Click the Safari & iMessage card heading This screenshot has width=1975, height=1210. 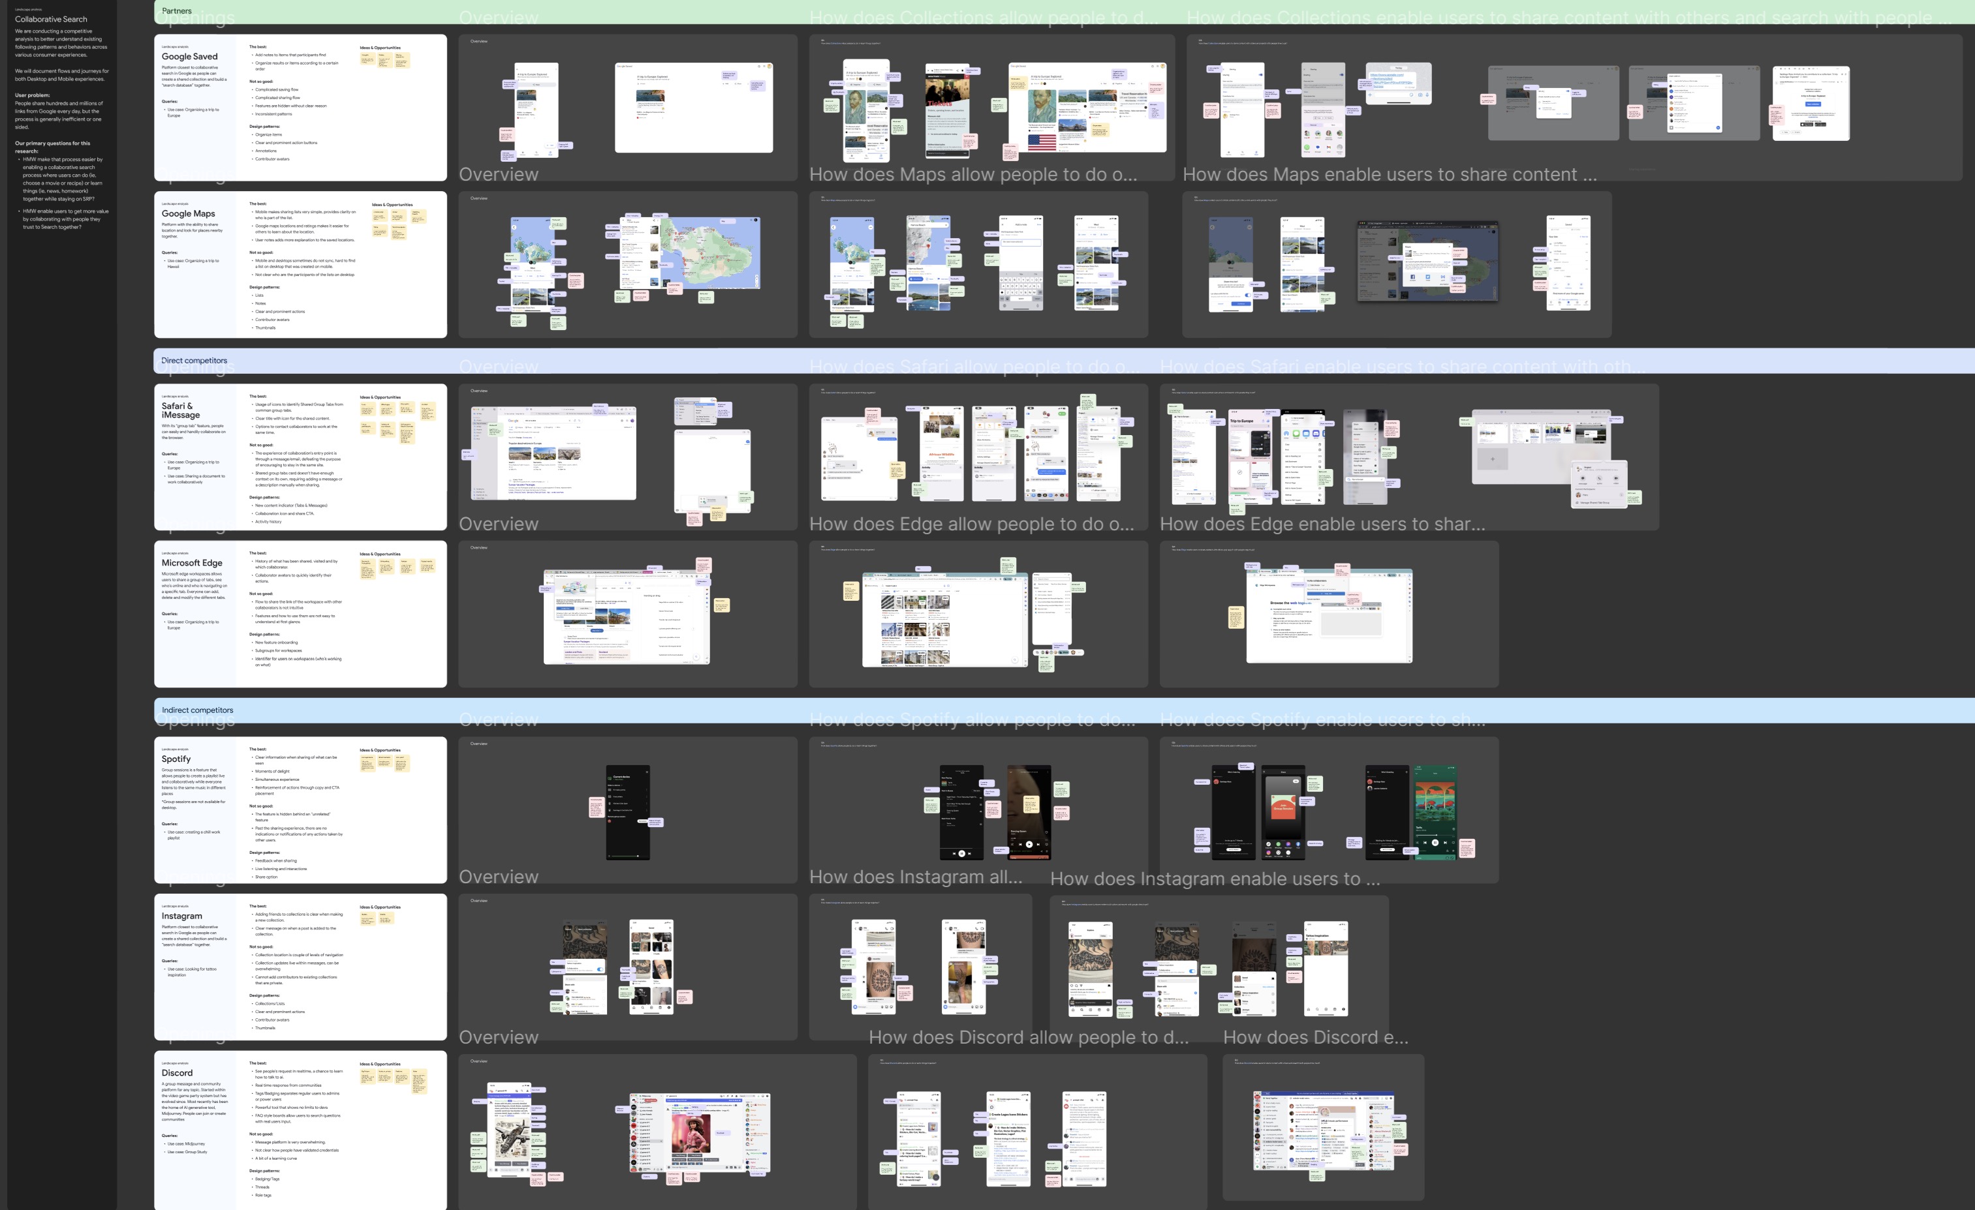pyautogui.click(x=180, y=410)
